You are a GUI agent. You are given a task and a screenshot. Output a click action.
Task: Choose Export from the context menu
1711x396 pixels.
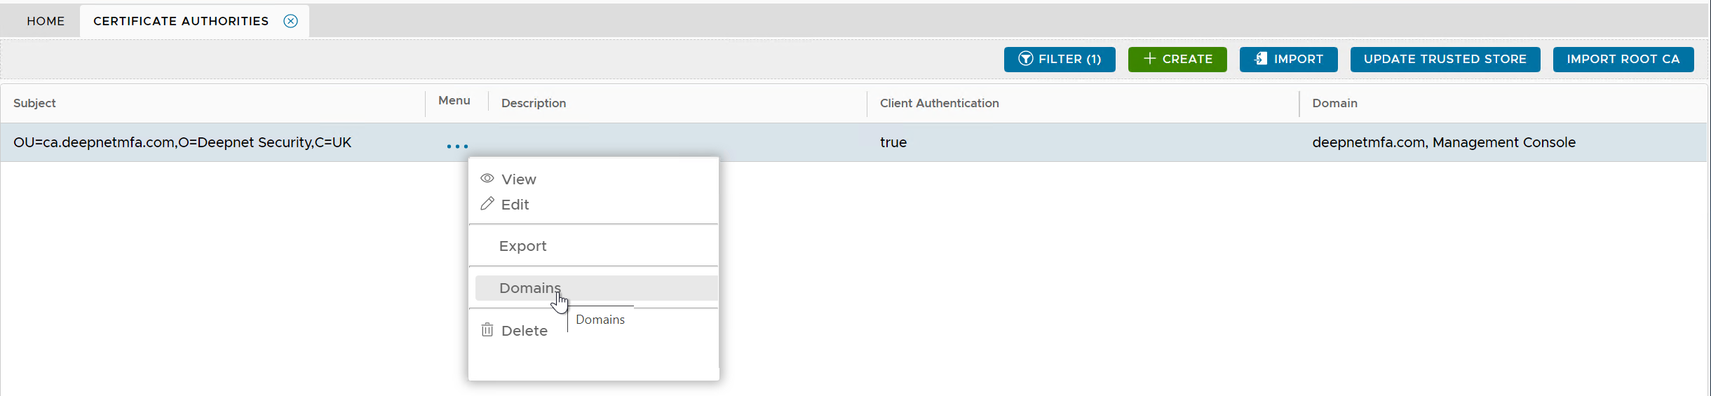tap(522, 246)
